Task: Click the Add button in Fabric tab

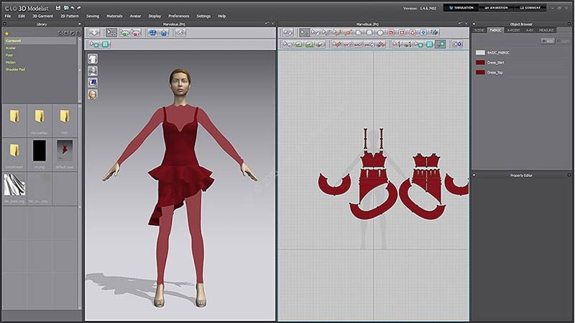Action: click(548, 41)
